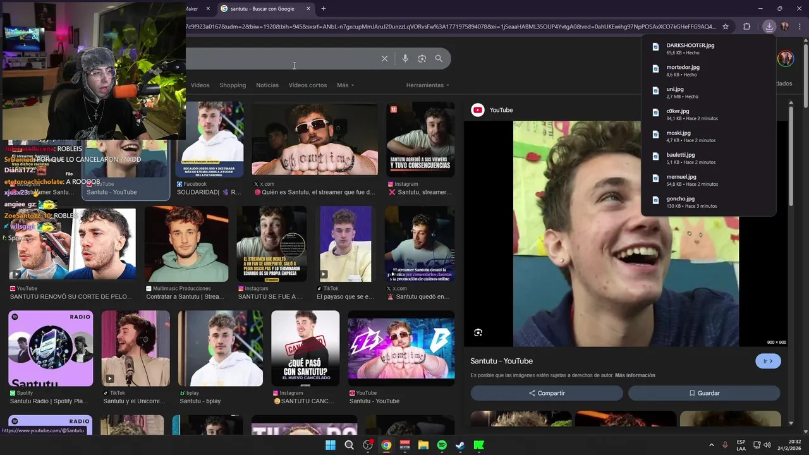Bookmark this page with the star icon

[x=726, y=27]
